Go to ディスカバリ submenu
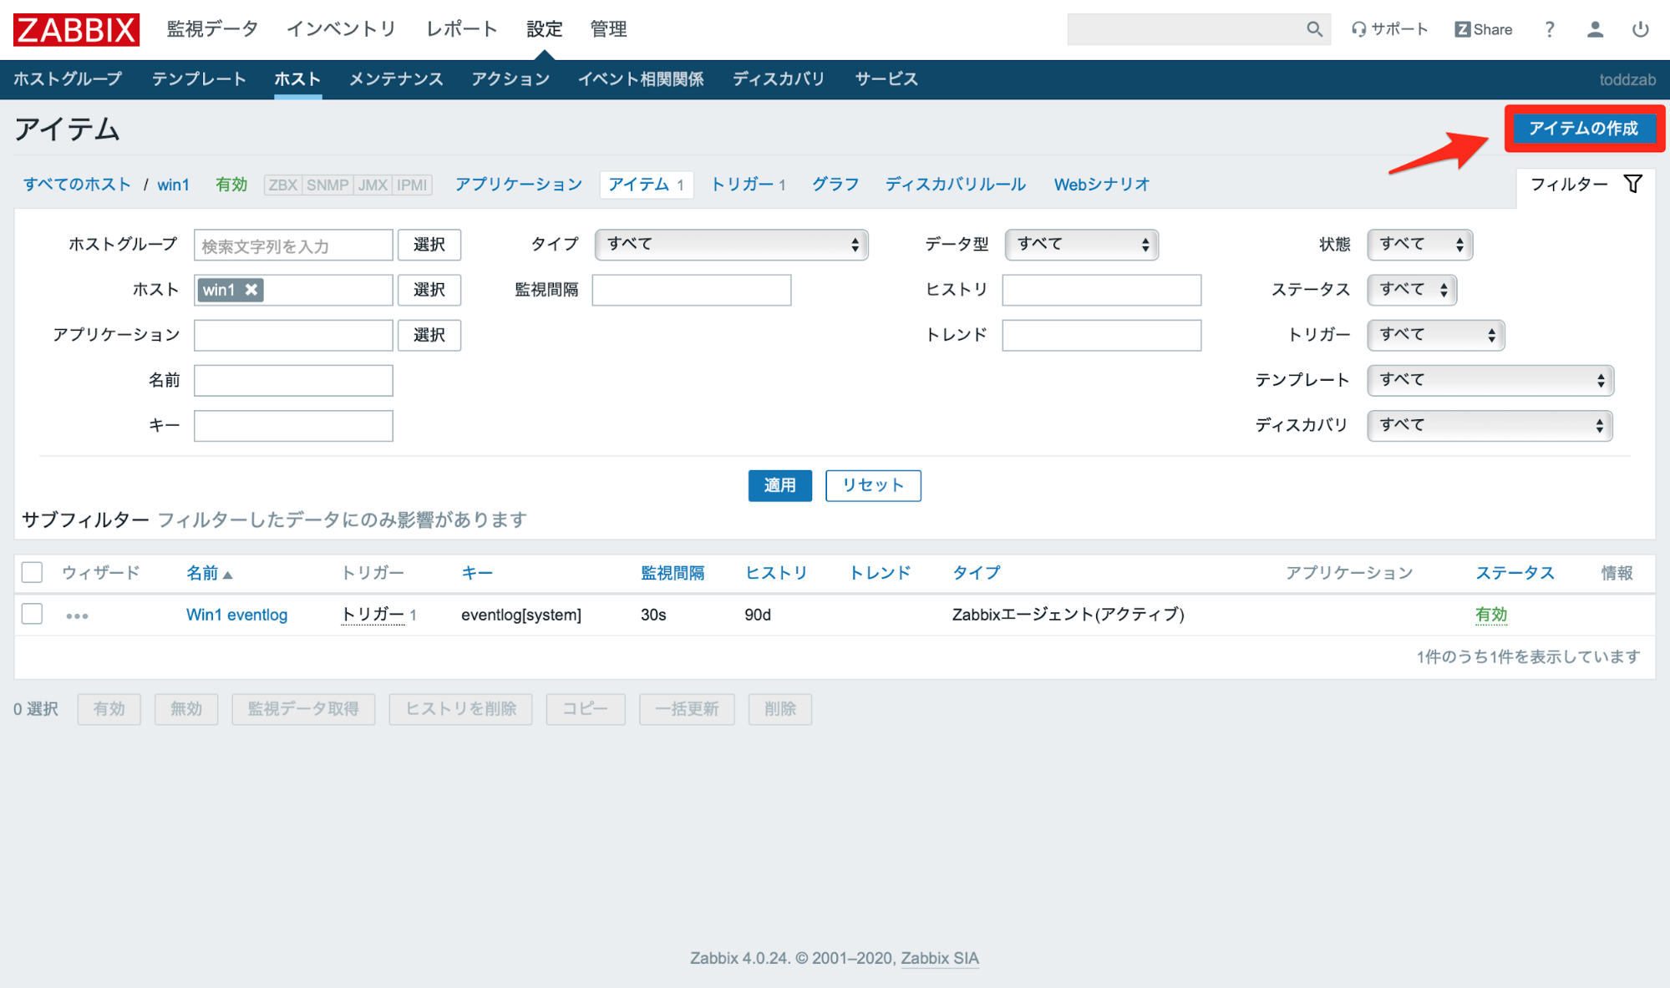Image resolution: width=1670 pixels, height=988 pixels. click(x=779, y=79)
